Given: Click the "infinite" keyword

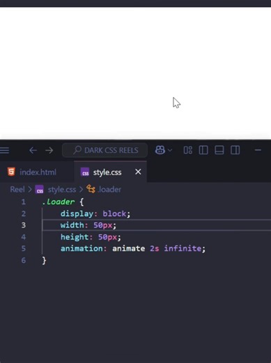Looking at the screenshot, I should point(183,249).
